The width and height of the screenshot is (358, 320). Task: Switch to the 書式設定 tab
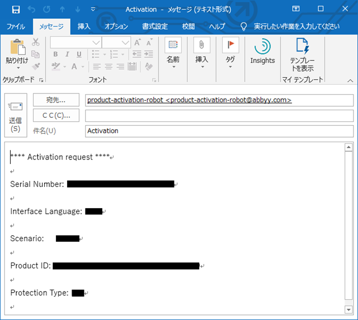[x=155, y=26]
